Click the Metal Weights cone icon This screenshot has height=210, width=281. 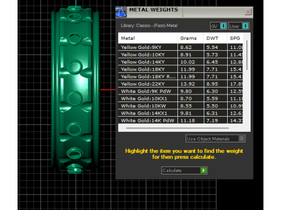pyautogui.click(x=121, y=12)
